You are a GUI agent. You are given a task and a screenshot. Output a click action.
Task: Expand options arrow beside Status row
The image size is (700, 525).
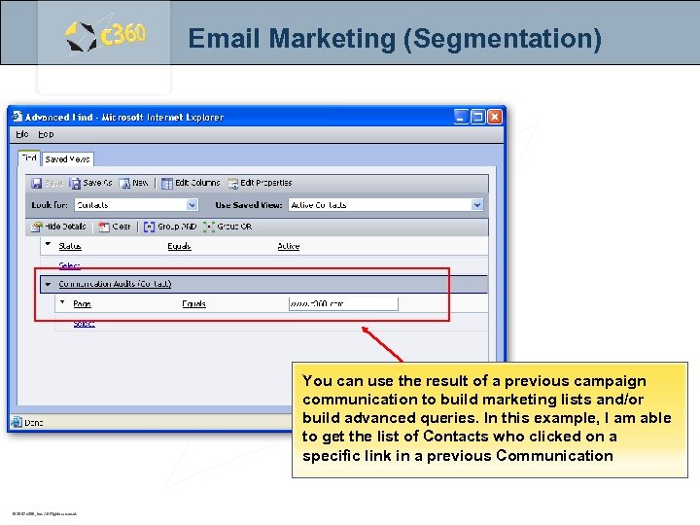coord(48,244)
